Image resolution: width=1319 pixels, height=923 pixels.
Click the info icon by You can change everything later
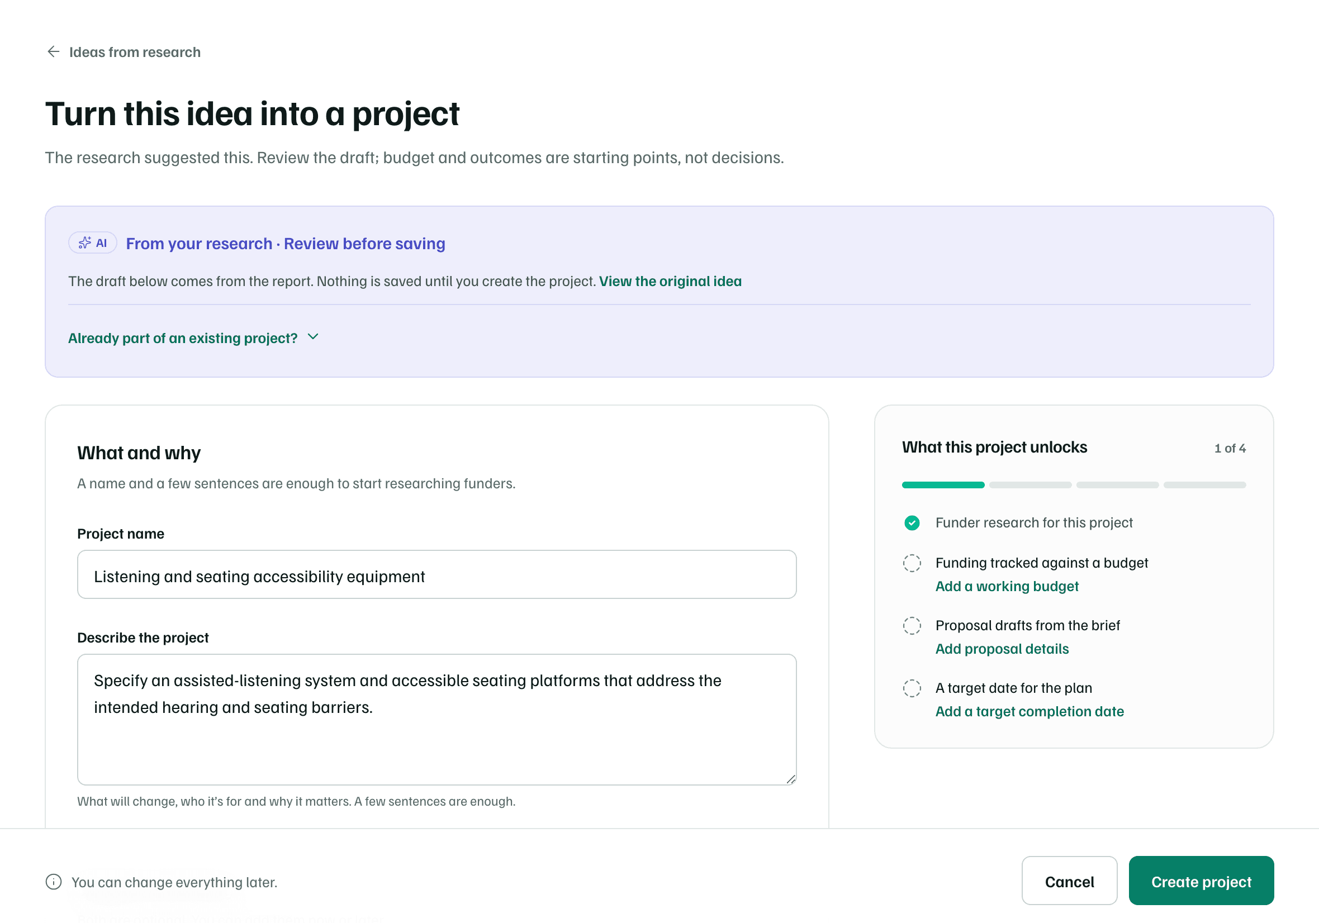54,882
